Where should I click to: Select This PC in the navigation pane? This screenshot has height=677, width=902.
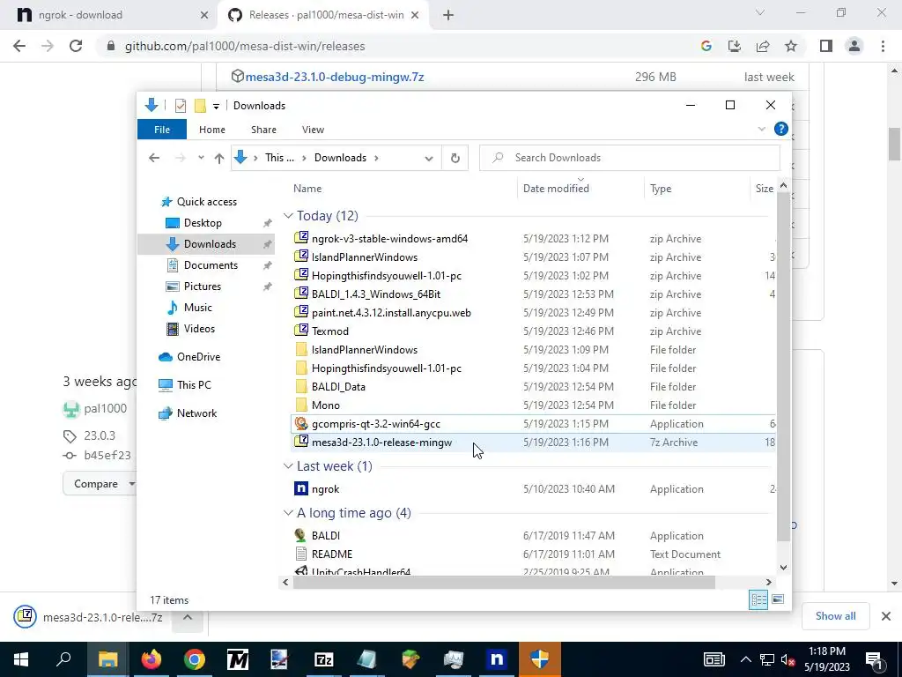[x=194, y=384]
